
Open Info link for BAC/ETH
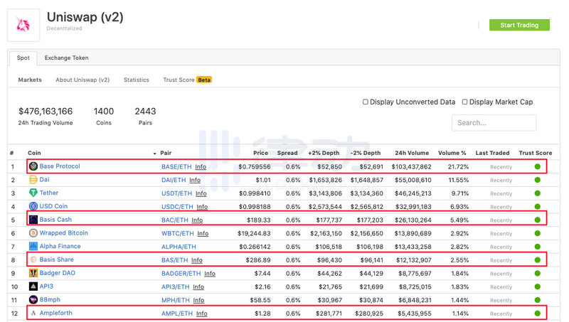click(x=197, y=220)
